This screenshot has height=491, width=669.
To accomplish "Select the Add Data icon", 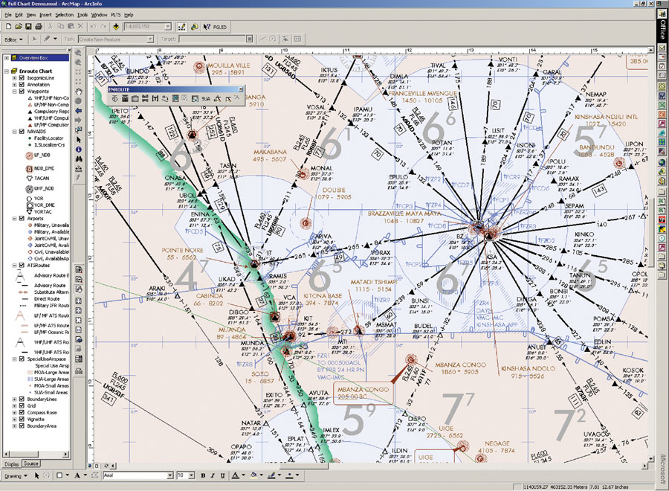I will tap(116, 25).
